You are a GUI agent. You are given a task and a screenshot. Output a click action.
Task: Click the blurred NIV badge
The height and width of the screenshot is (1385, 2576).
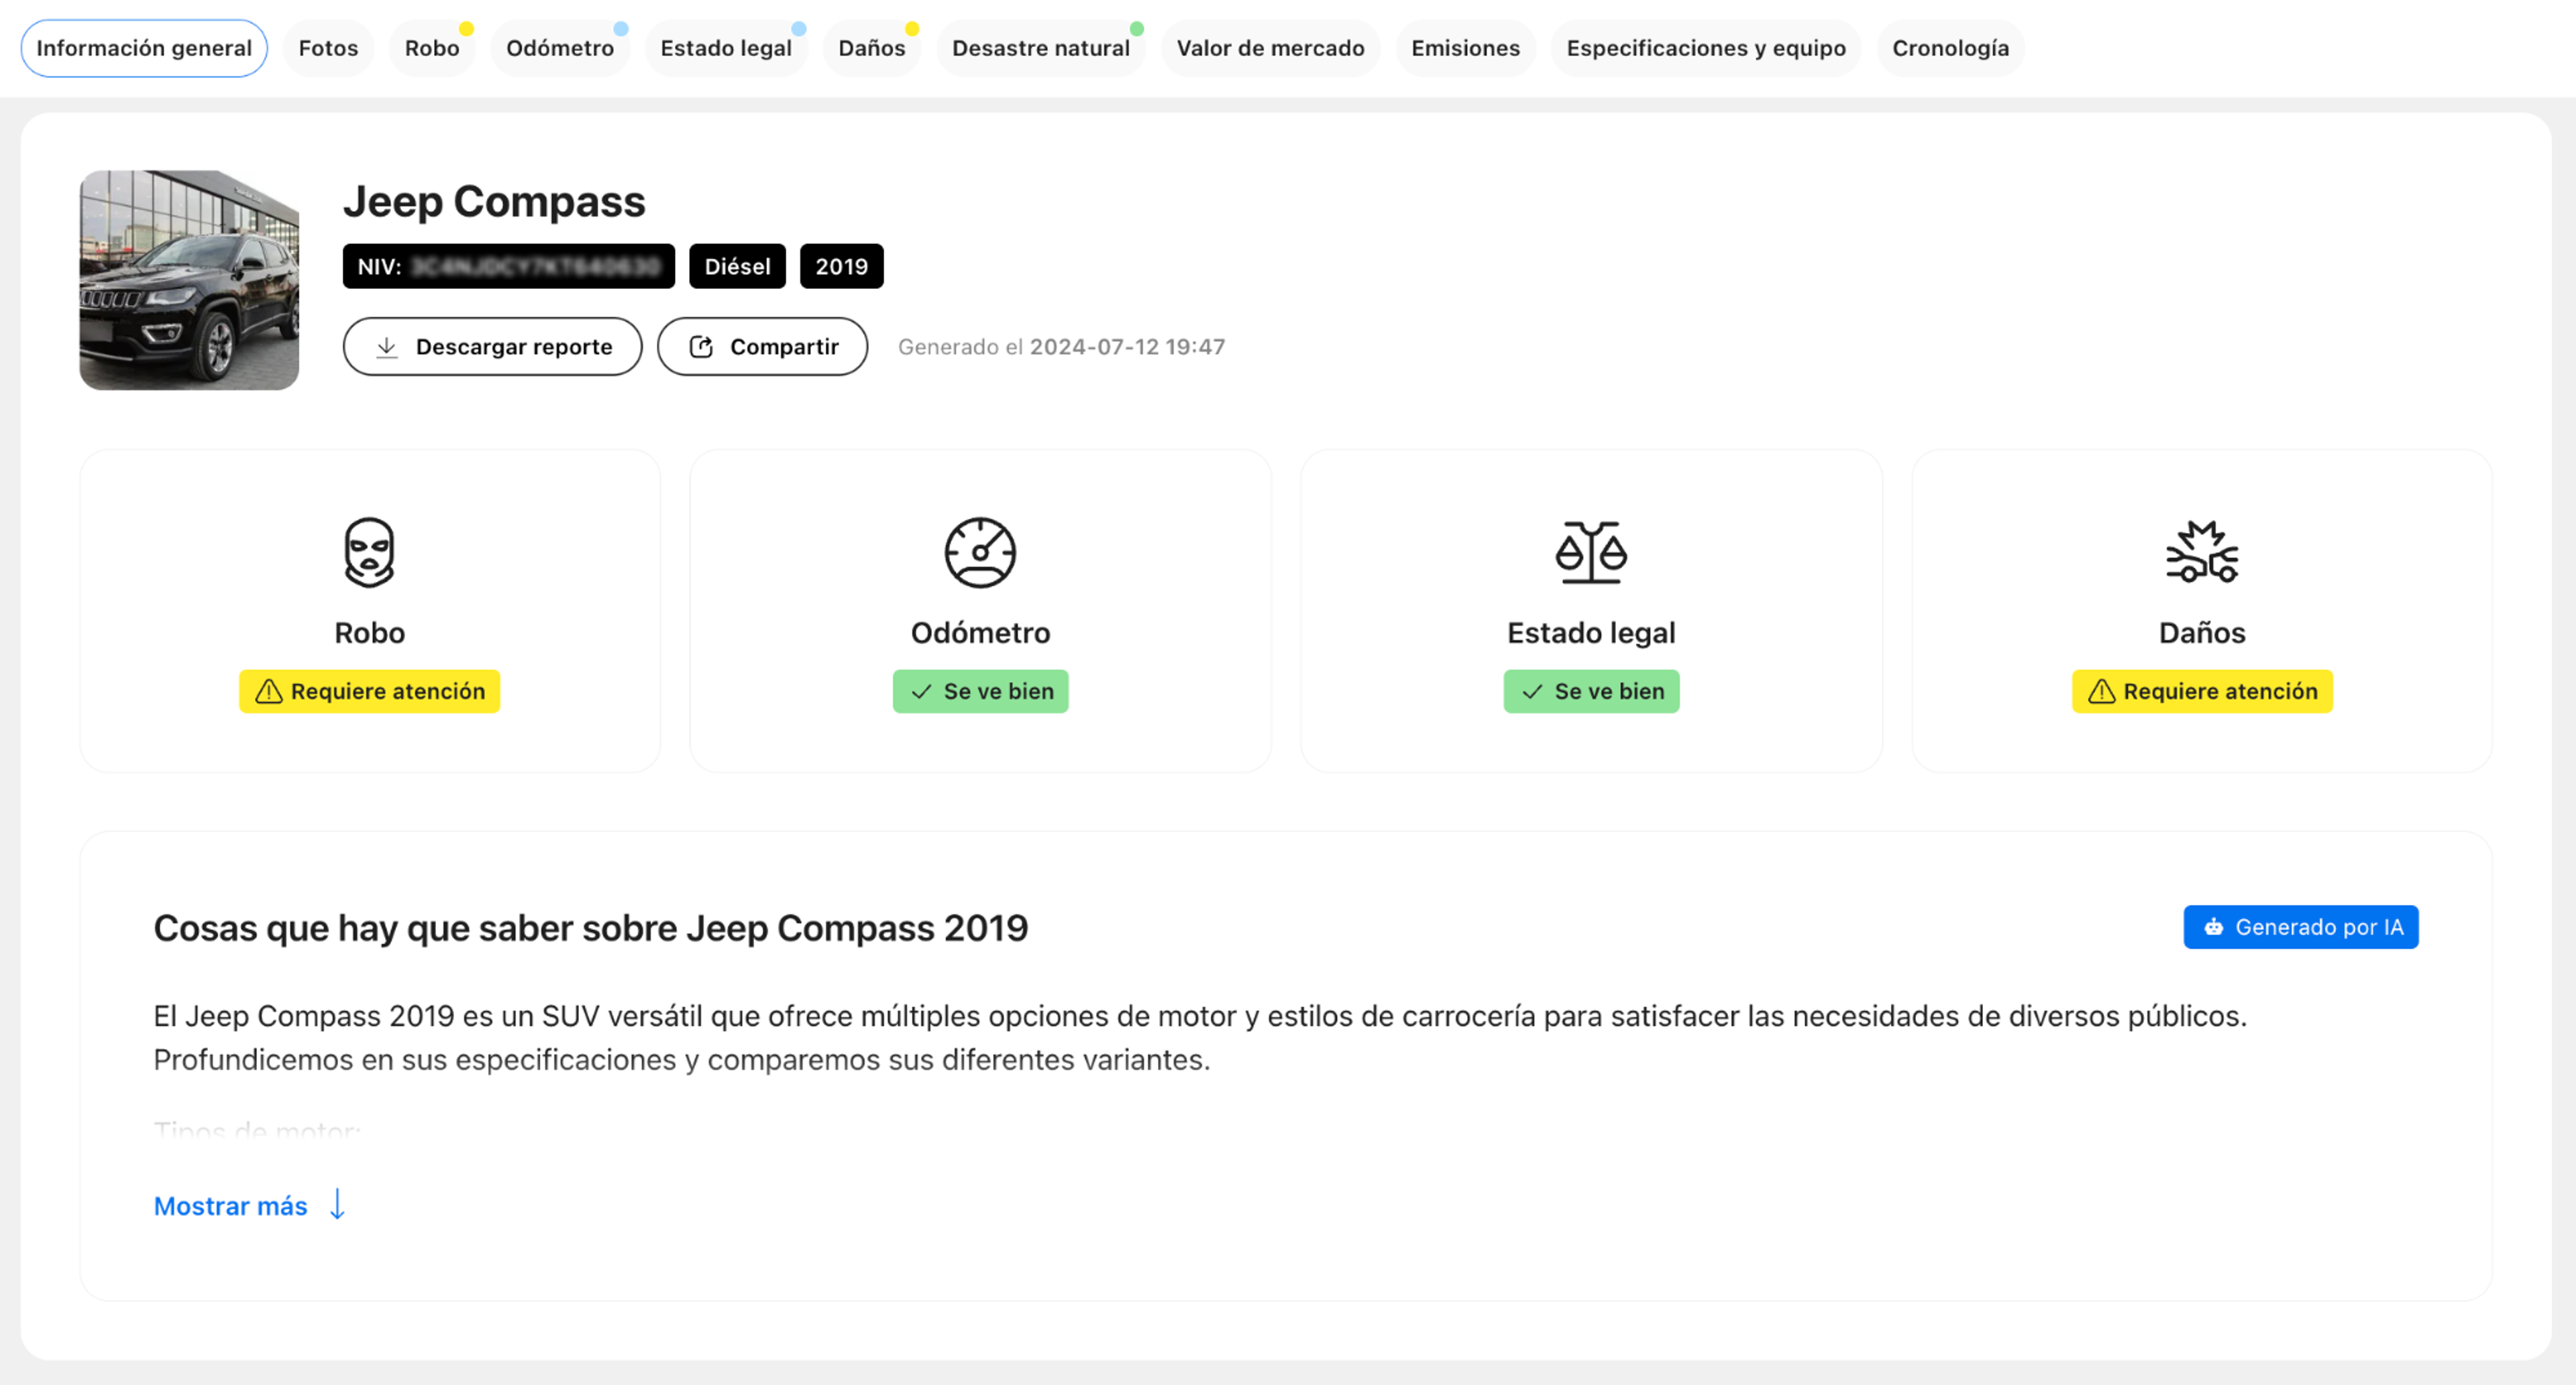click(x=509, y=266)
